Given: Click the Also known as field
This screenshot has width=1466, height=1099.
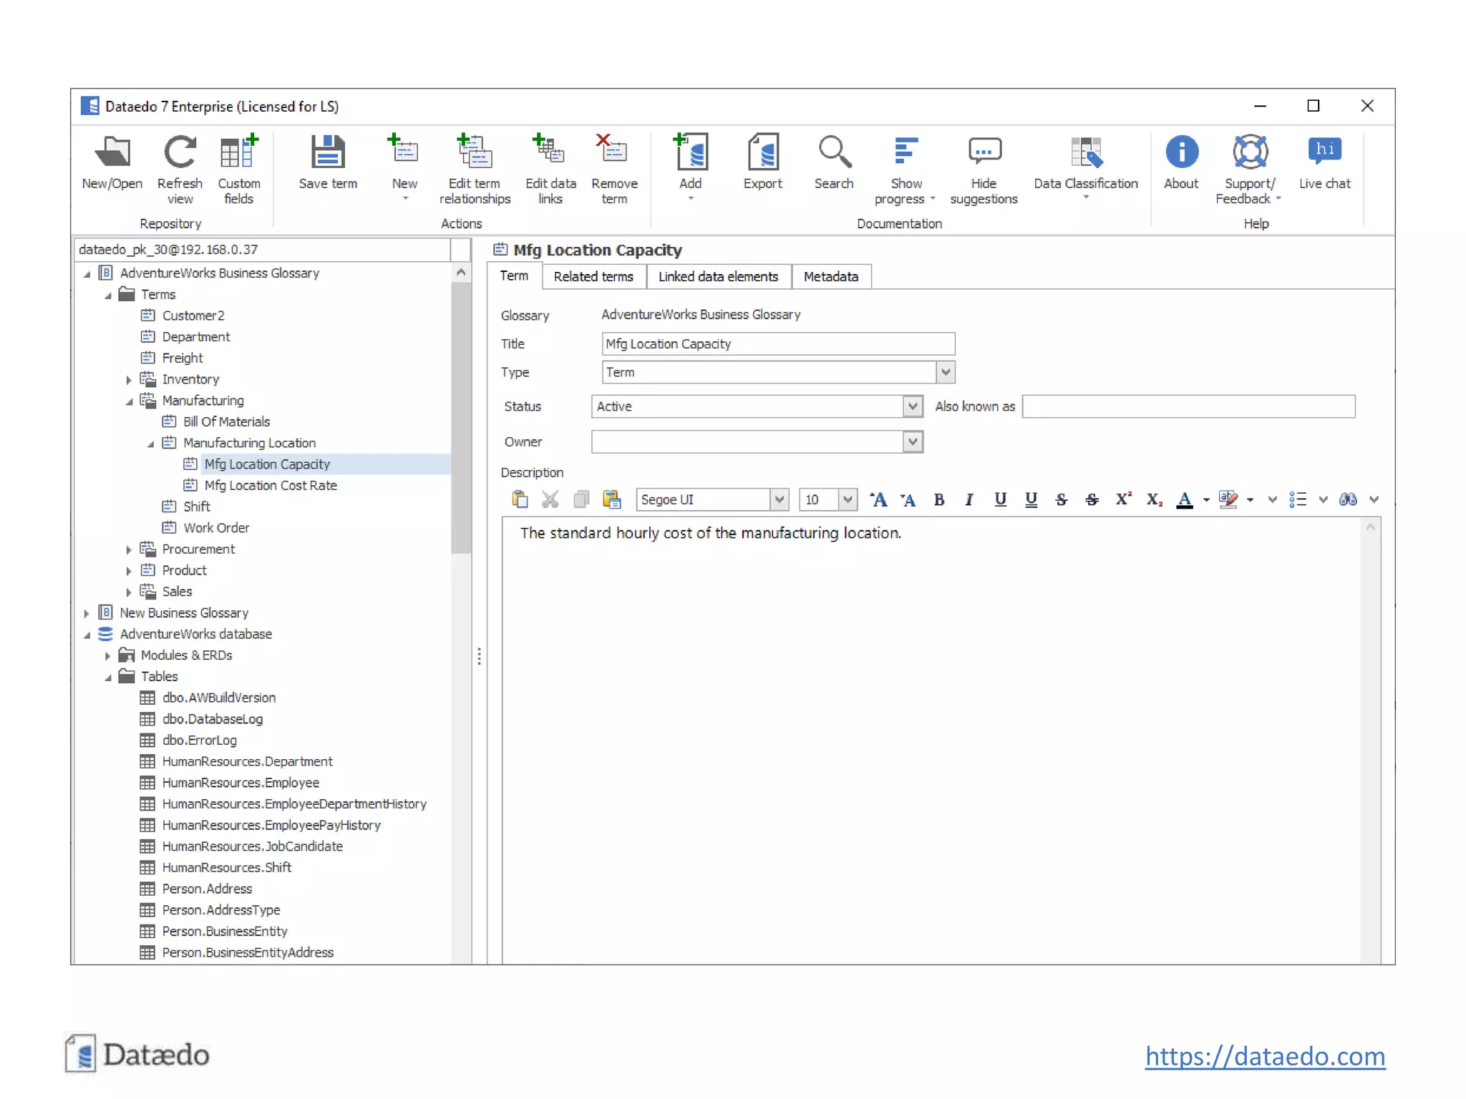Looking at the screenshot, I should point(1188,406).
